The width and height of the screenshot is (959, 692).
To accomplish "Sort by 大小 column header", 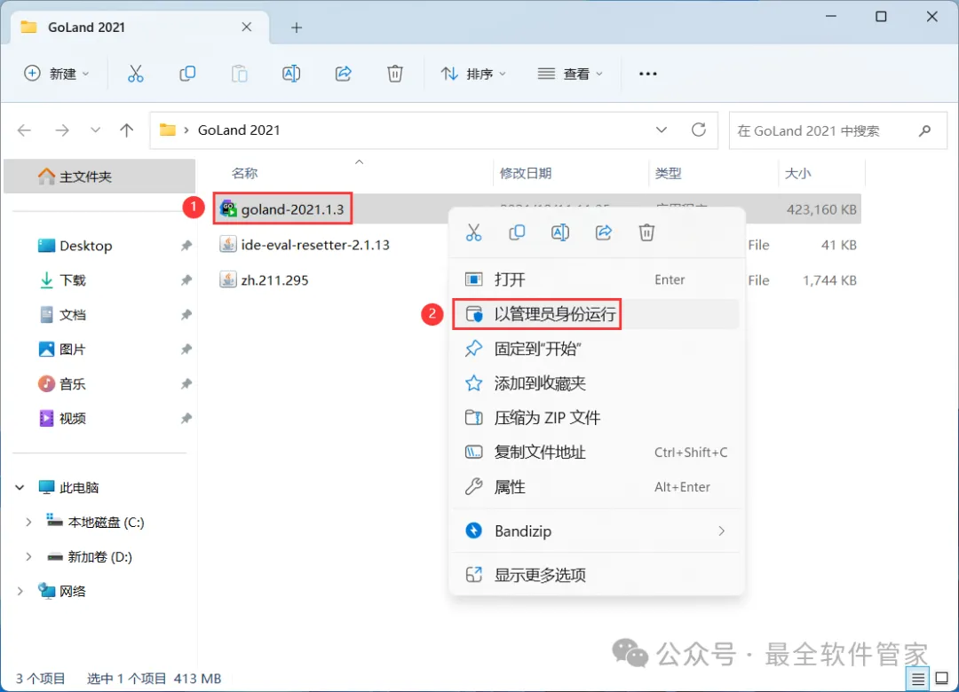I will coord(797,174).
